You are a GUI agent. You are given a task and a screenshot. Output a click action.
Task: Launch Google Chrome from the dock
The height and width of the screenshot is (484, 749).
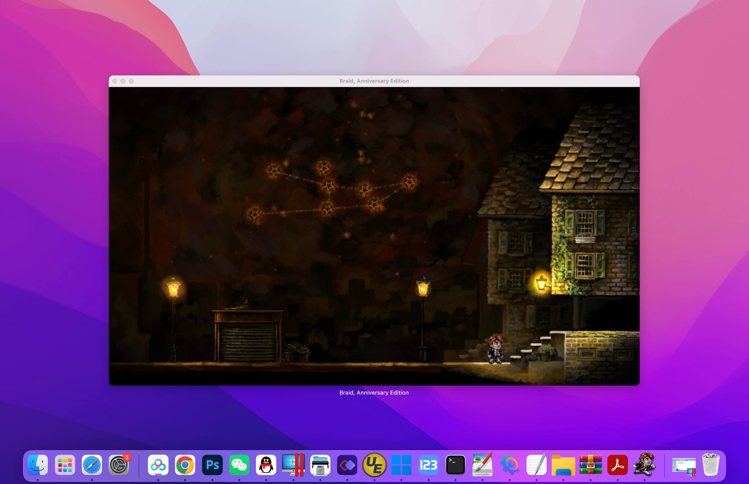click(x=185, y=465)
